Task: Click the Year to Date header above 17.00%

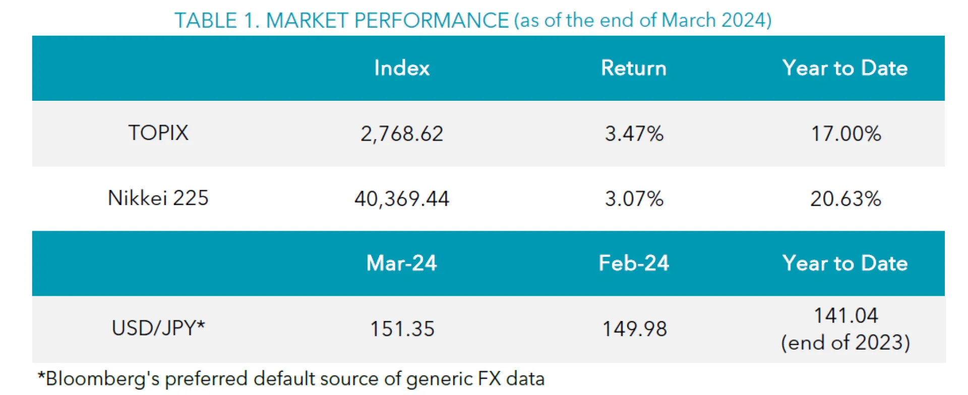Action: pyautogui.click(x=845, y=68)
